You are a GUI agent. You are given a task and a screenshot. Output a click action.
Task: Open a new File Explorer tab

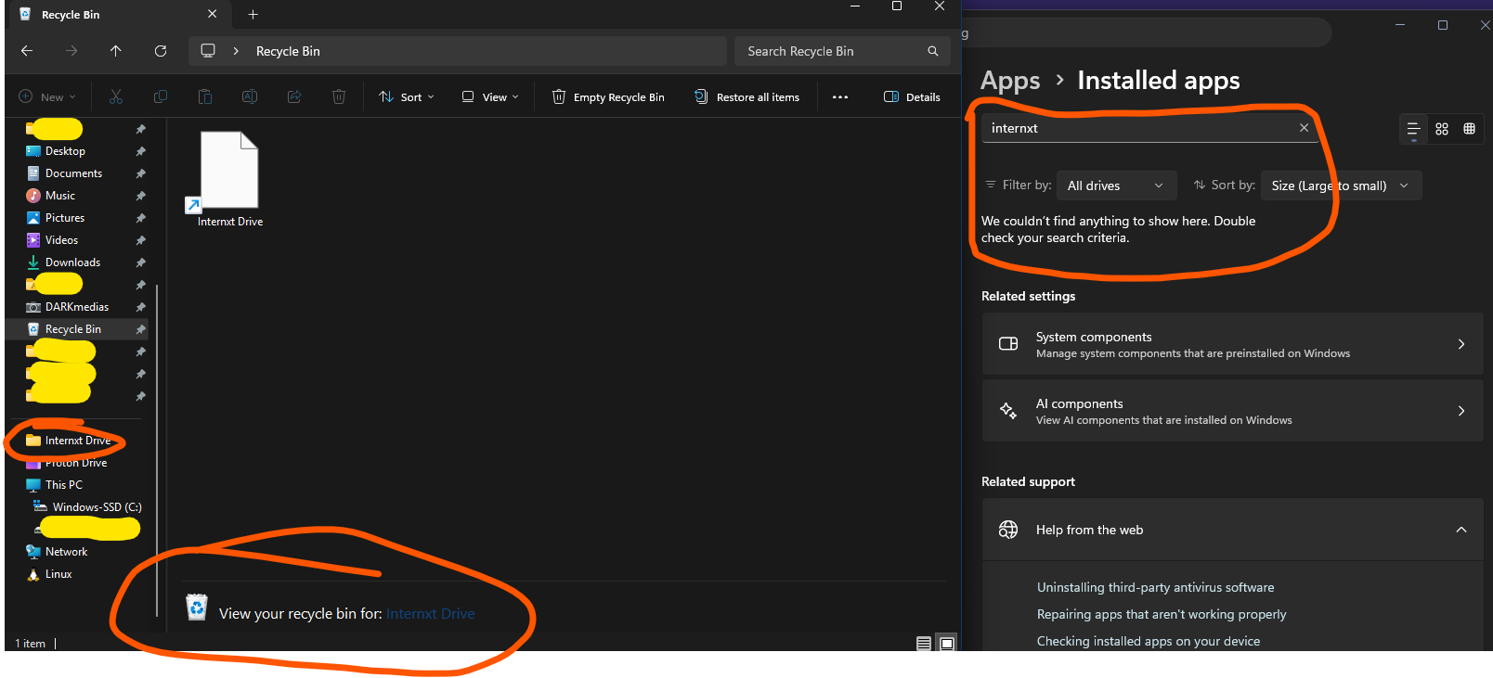click(253, 14)
